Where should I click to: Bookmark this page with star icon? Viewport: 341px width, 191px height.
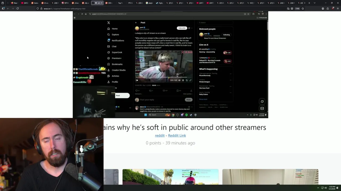[x=303, y=8]
